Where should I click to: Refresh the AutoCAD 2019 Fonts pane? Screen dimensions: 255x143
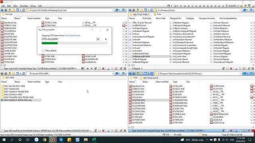tap(151, 73)
